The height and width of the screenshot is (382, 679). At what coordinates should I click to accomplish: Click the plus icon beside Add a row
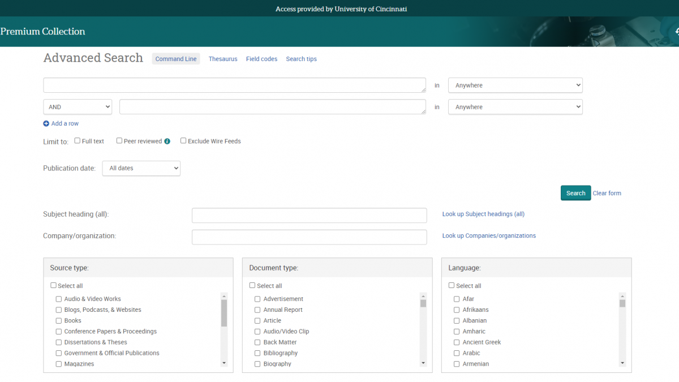click(x=46, y=123)
